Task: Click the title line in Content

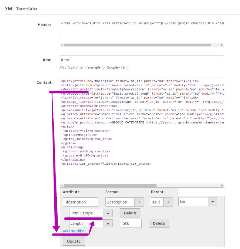Action: coord(142,85)
